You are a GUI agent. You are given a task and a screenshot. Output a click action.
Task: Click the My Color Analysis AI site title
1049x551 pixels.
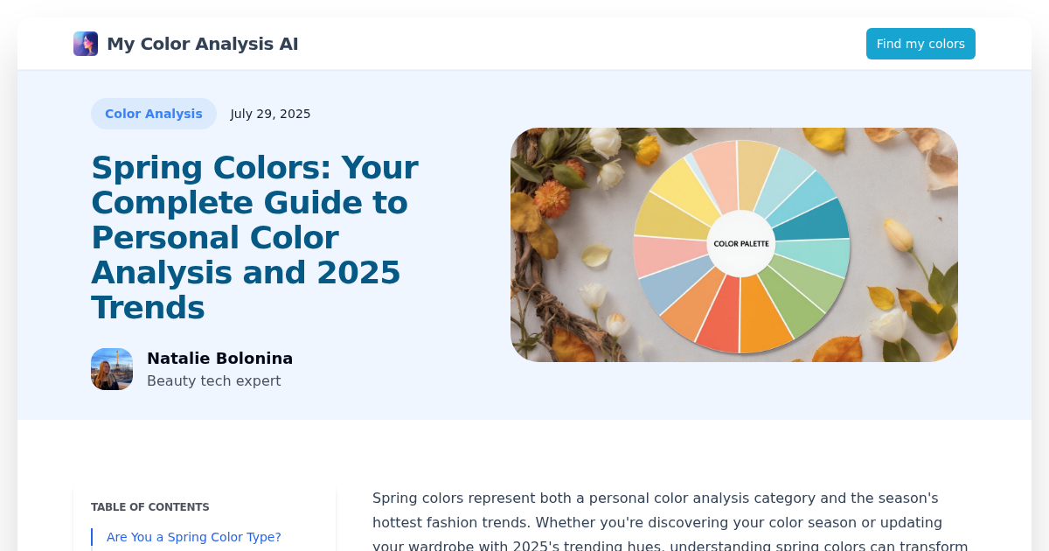click(202, 44)
